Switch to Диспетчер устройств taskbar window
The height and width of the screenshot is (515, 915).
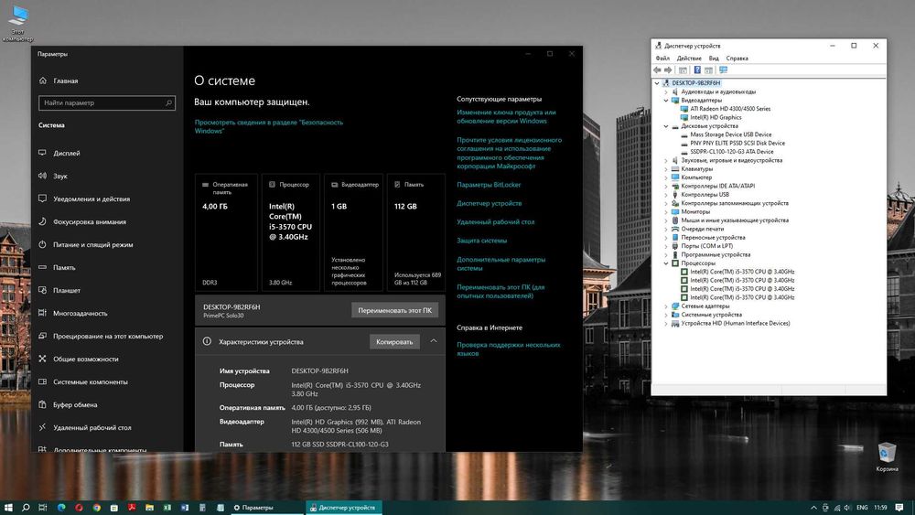tap(344, 508)
